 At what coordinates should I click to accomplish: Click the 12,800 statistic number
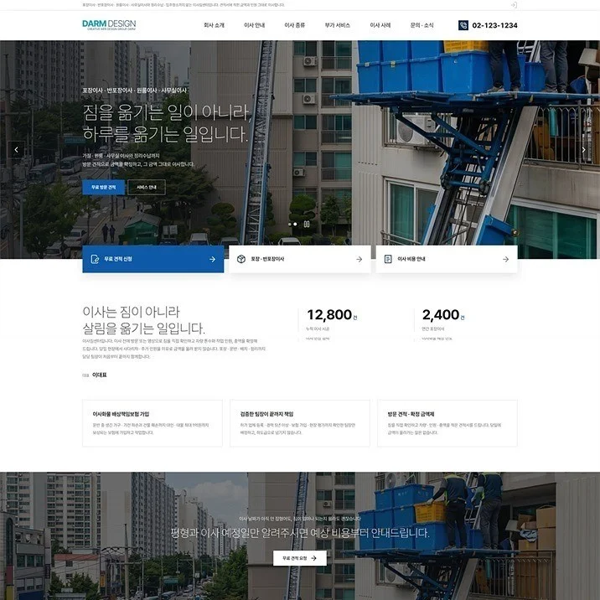329,315
